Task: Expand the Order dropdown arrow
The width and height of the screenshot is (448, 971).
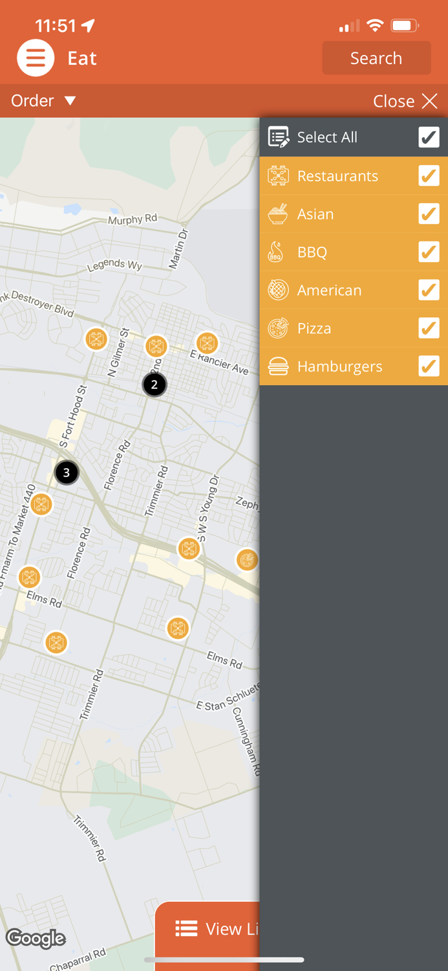Action: pos(70,101)
